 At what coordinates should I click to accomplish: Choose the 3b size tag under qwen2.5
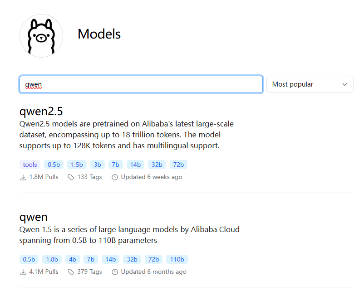(x=98, y=165)
